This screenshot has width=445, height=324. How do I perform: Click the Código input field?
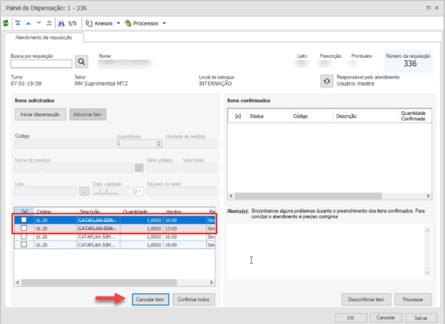[x=64, y=144]
